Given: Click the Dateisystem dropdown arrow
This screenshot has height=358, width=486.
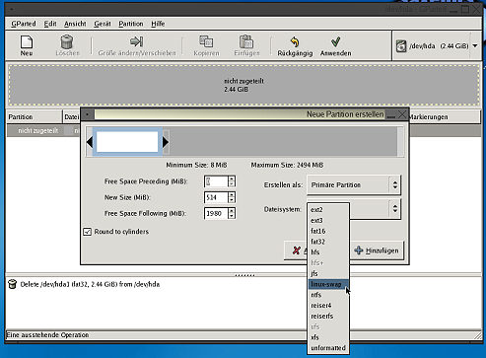Looking at the screenshot, I should [x=395, y=209].
